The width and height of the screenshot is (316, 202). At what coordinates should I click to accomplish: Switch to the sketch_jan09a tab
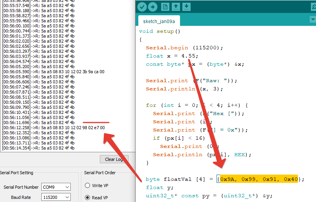click(159, 21)
